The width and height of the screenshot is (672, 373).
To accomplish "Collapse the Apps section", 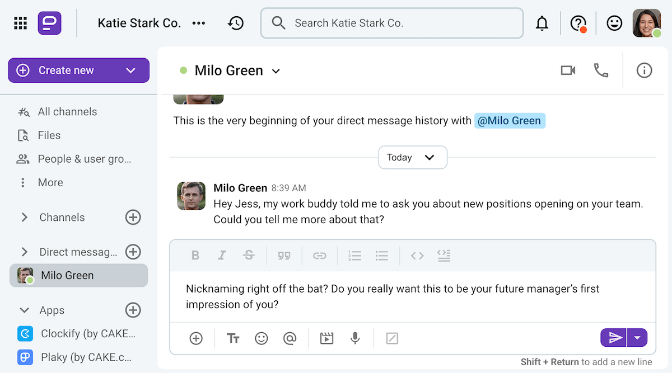I will (x=24, y=310).
